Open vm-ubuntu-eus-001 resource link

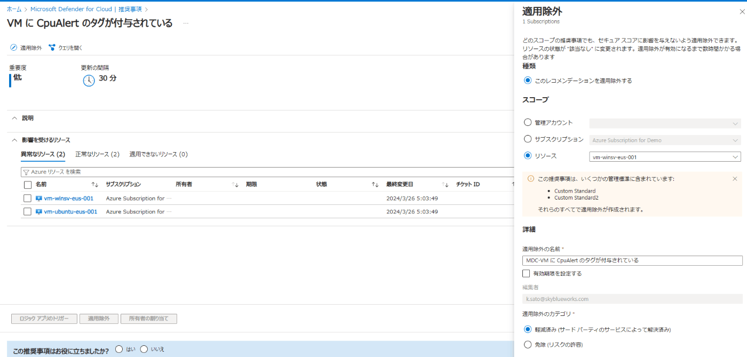coord(70,212)
